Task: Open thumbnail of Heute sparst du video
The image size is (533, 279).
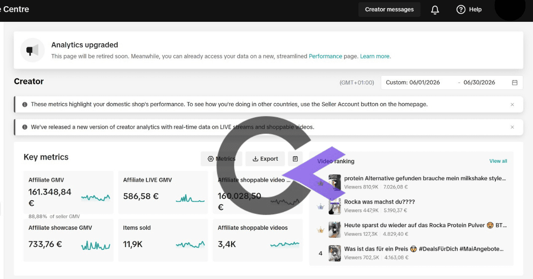Action: (x=334, y=229)
